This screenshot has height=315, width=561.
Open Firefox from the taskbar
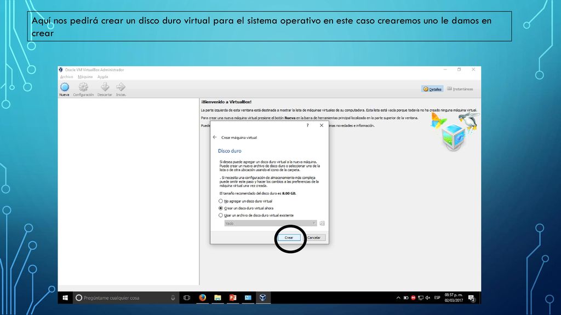click(x=203, y=297)
